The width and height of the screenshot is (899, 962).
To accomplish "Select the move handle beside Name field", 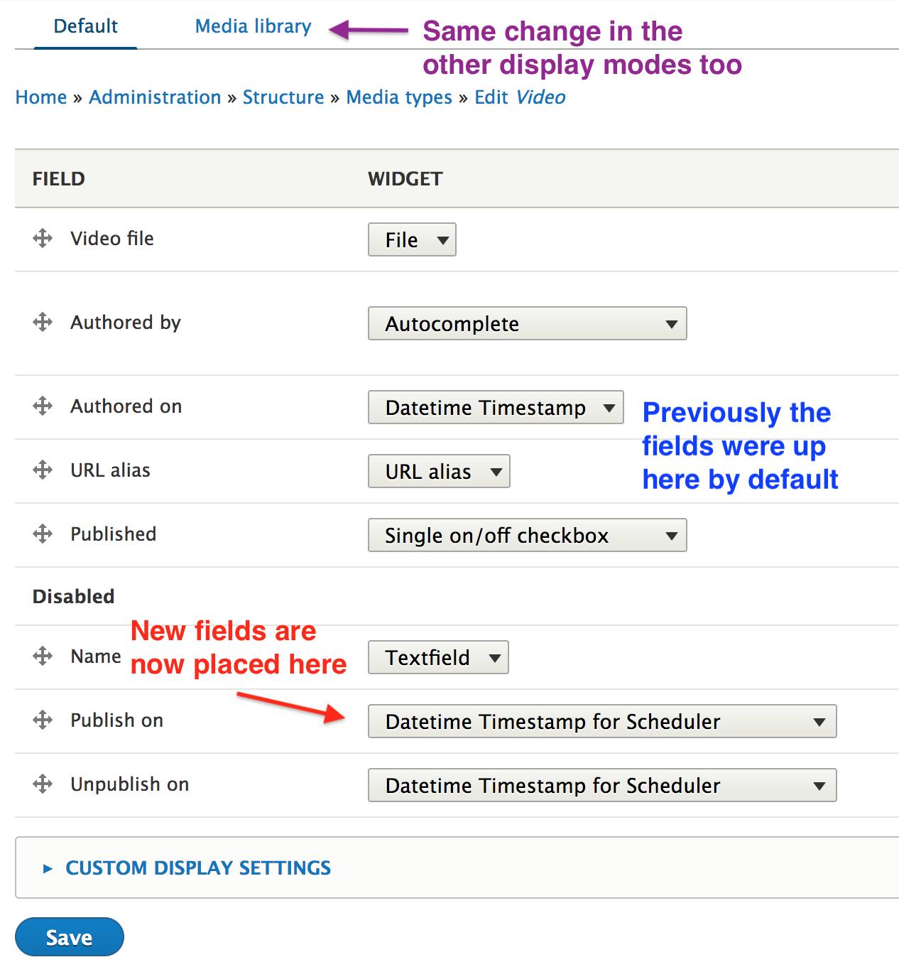I will [43, 656].
